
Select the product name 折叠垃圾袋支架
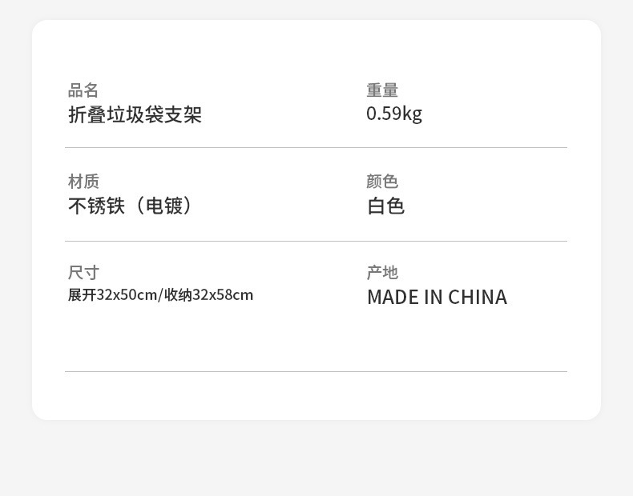[x=135, y=115]
